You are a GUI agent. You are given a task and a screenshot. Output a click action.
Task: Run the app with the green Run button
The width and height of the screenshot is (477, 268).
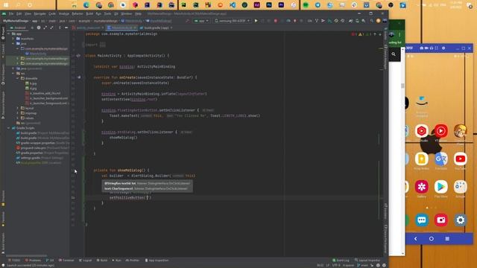coord(256,21)
